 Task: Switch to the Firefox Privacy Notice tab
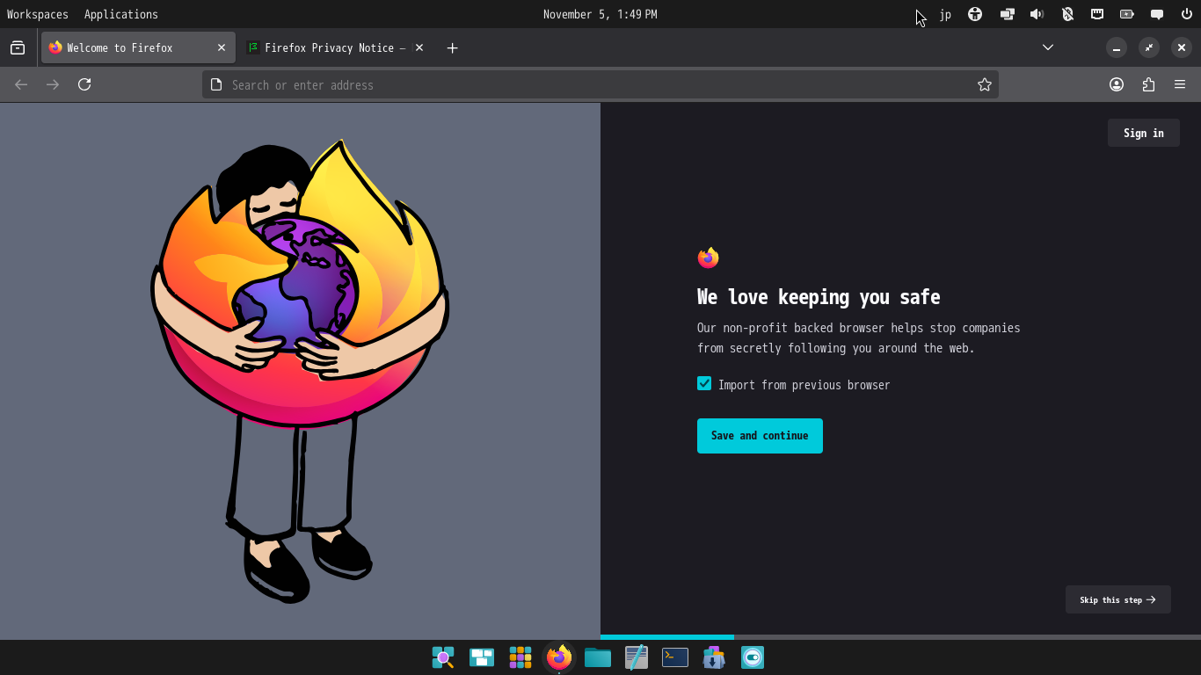point(334,47)
